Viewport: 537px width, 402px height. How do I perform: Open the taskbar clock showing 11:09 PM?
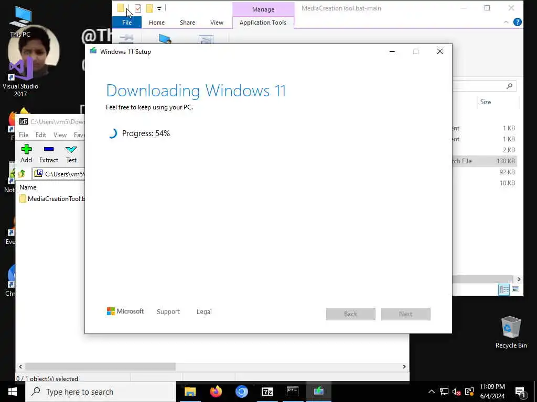pyautogui.click(x=492, y=392)
